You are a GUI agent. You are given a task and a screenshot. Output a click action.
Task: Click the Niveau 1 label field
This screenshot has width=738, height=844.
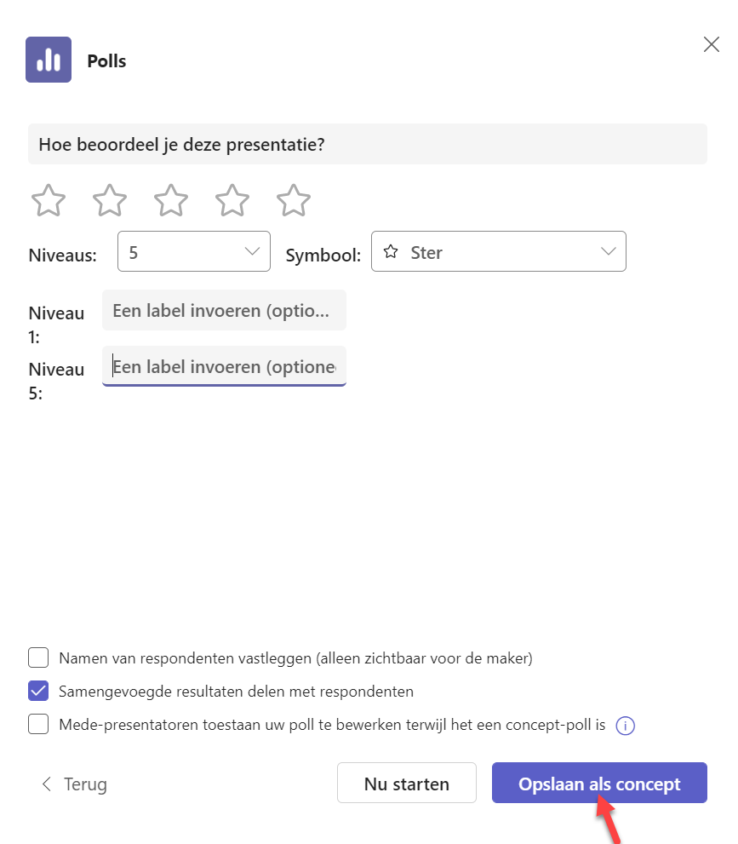click(225, 310)
